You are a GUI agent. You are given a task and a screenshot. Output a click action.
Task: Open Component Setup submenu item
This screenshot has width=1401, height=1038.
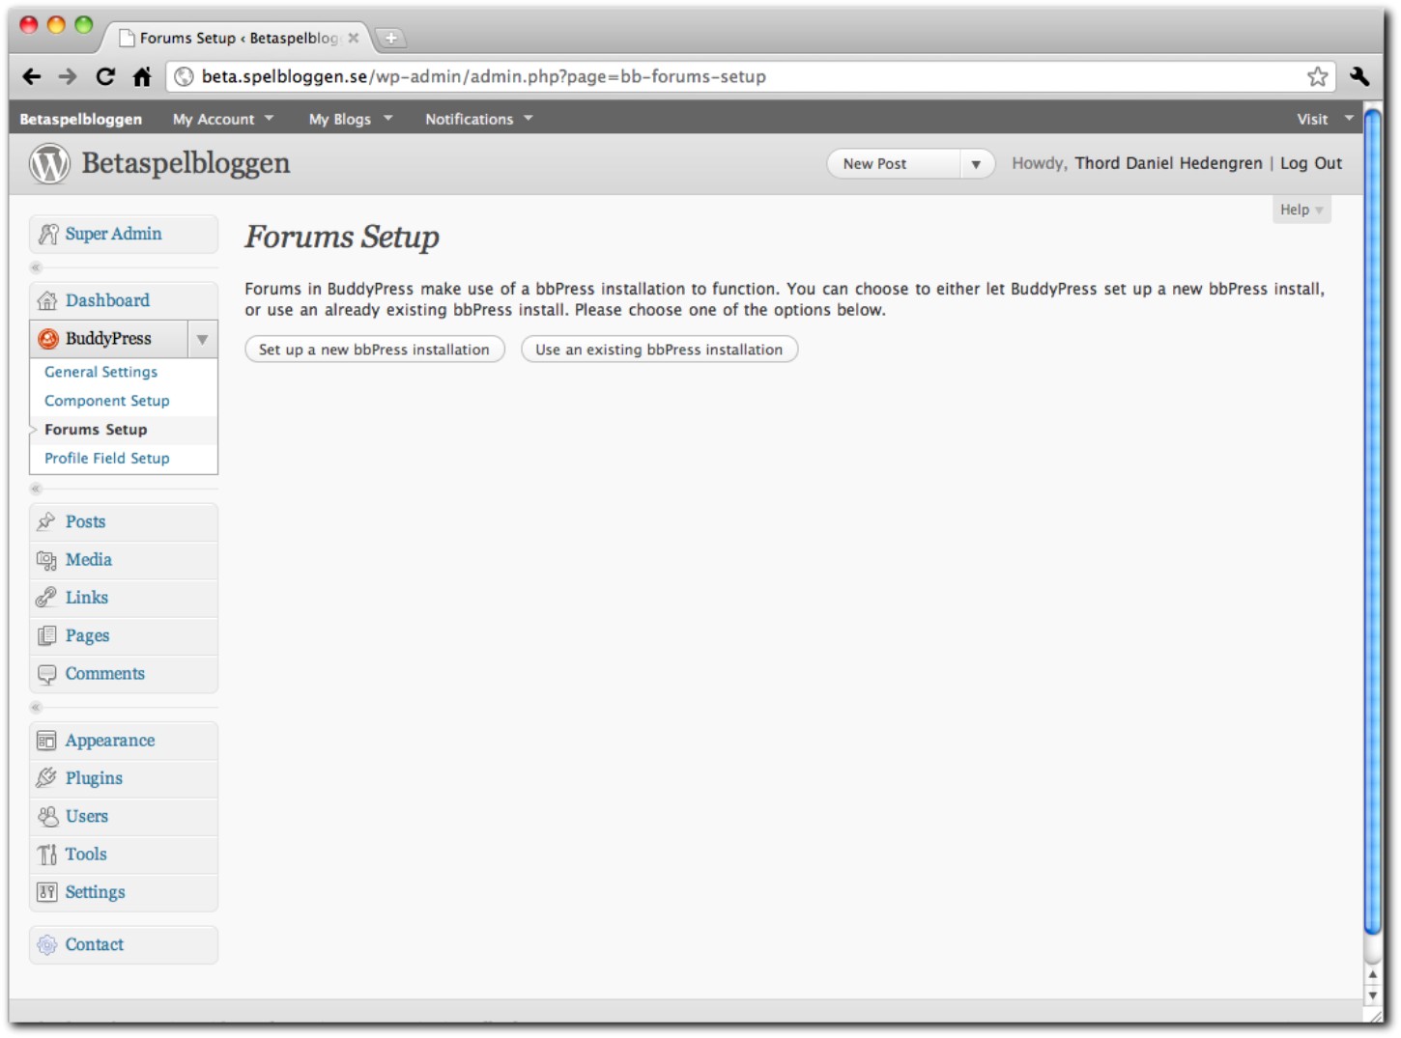tap(106, 401)
